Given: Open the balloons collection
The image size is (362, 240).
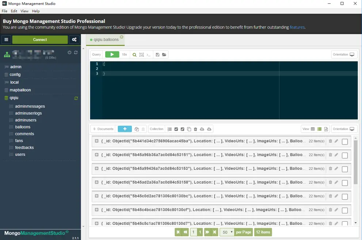Looking at the screenshot, I should tap(23, 127).
